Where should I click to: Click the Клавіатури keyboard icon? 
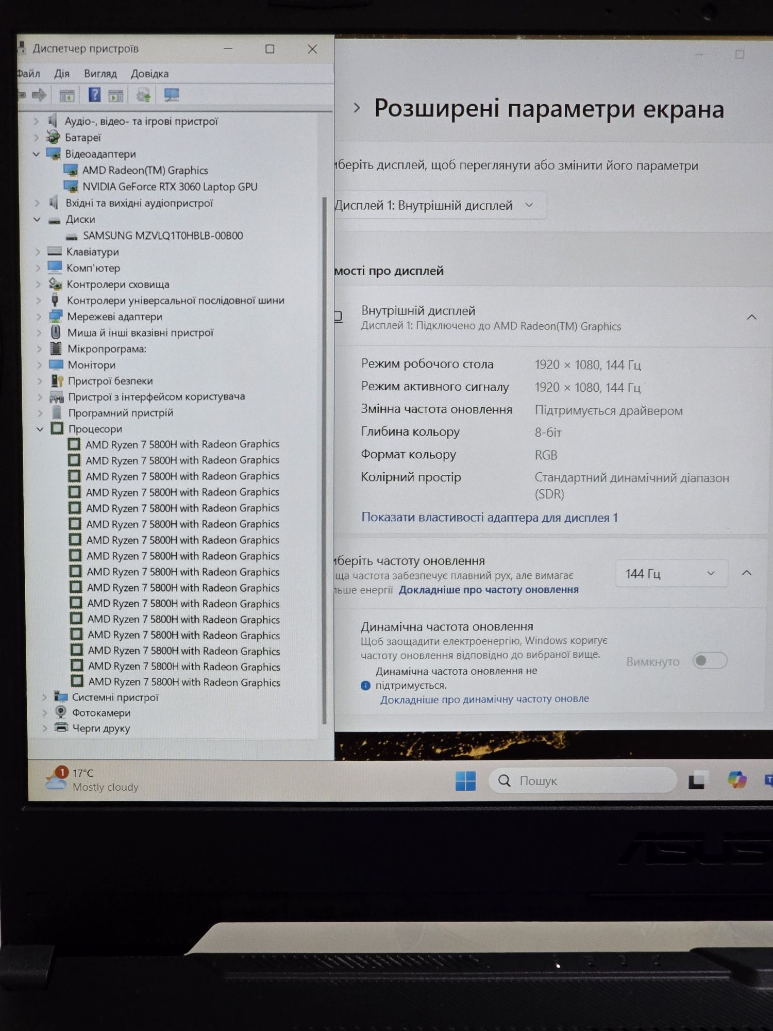[55, 252]
